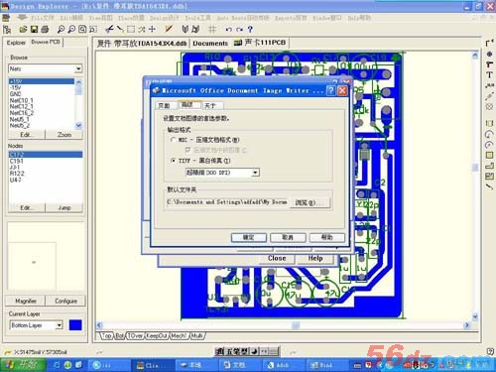496x372 pixels.
Task: Click the nets list scroll down arrow
Action: pos(78,125)
